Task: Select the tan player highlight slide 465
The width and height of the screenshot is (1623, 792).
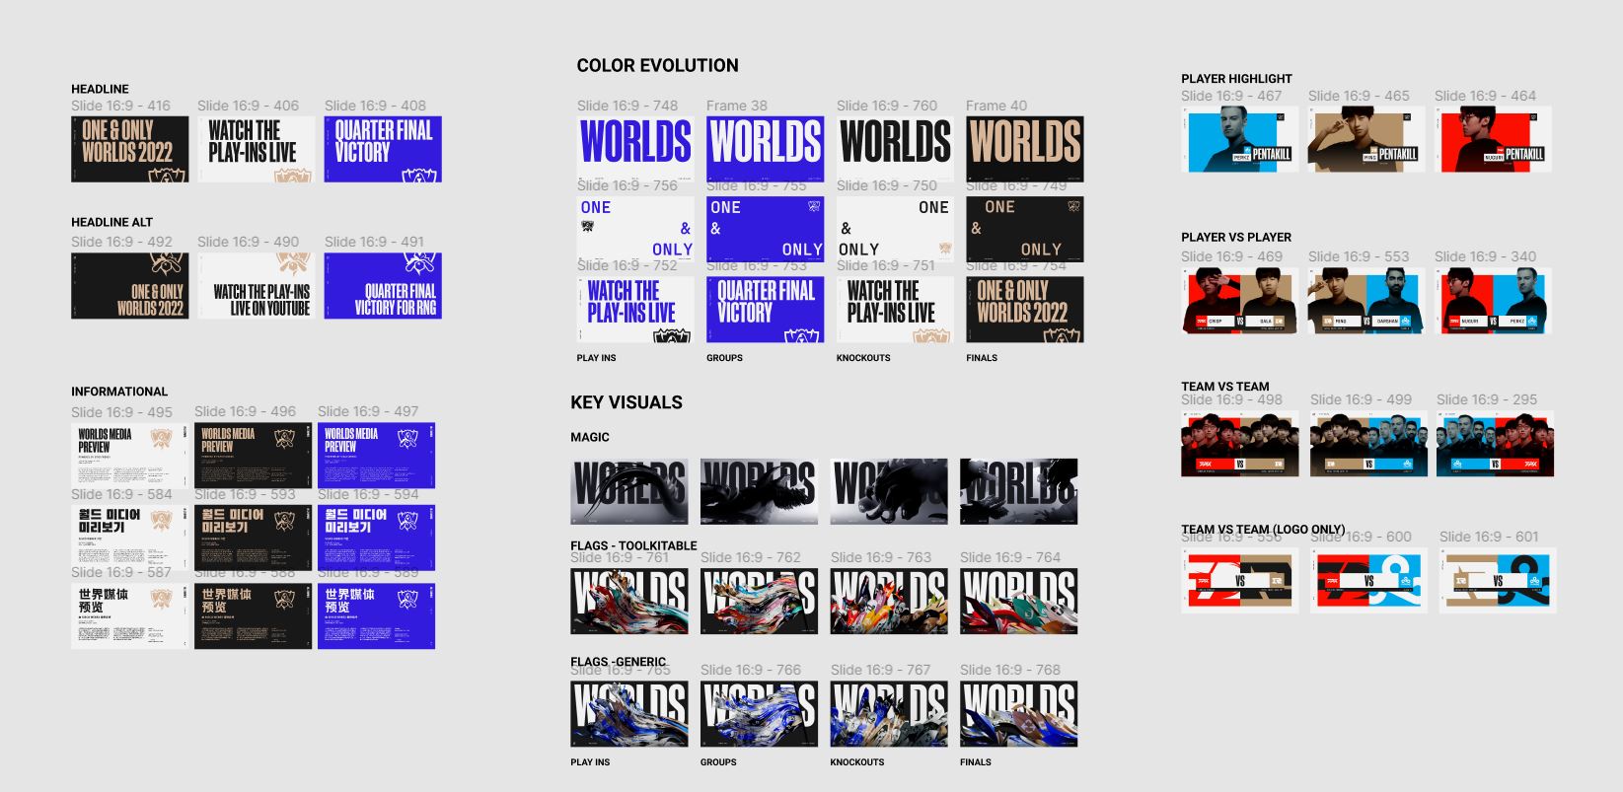Action: pyautogui.click(x=1366, y=139)
